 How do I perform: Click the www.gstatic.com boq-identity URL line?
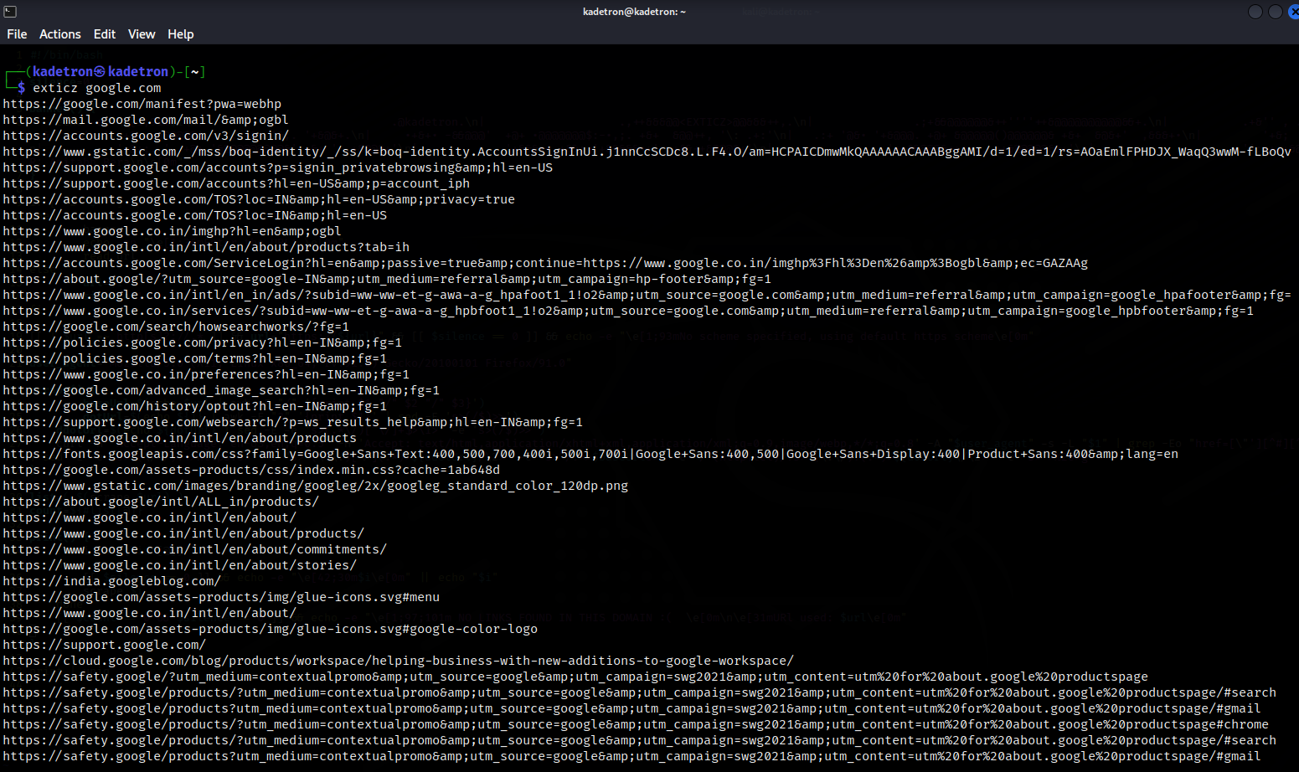pos(647,152)
